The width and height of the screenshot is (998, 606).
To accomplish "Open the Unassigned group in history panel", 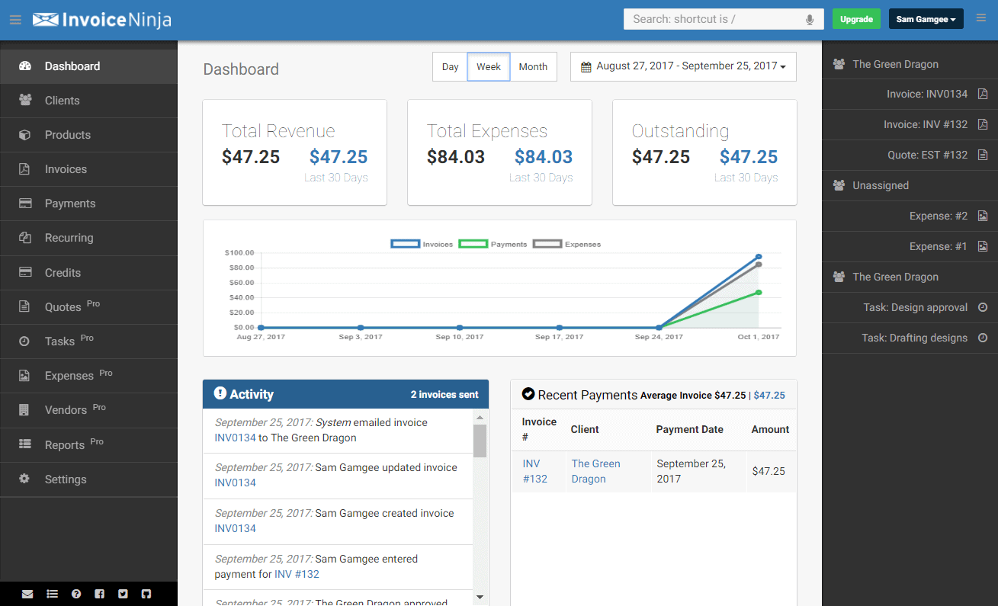I will (910, 185).
